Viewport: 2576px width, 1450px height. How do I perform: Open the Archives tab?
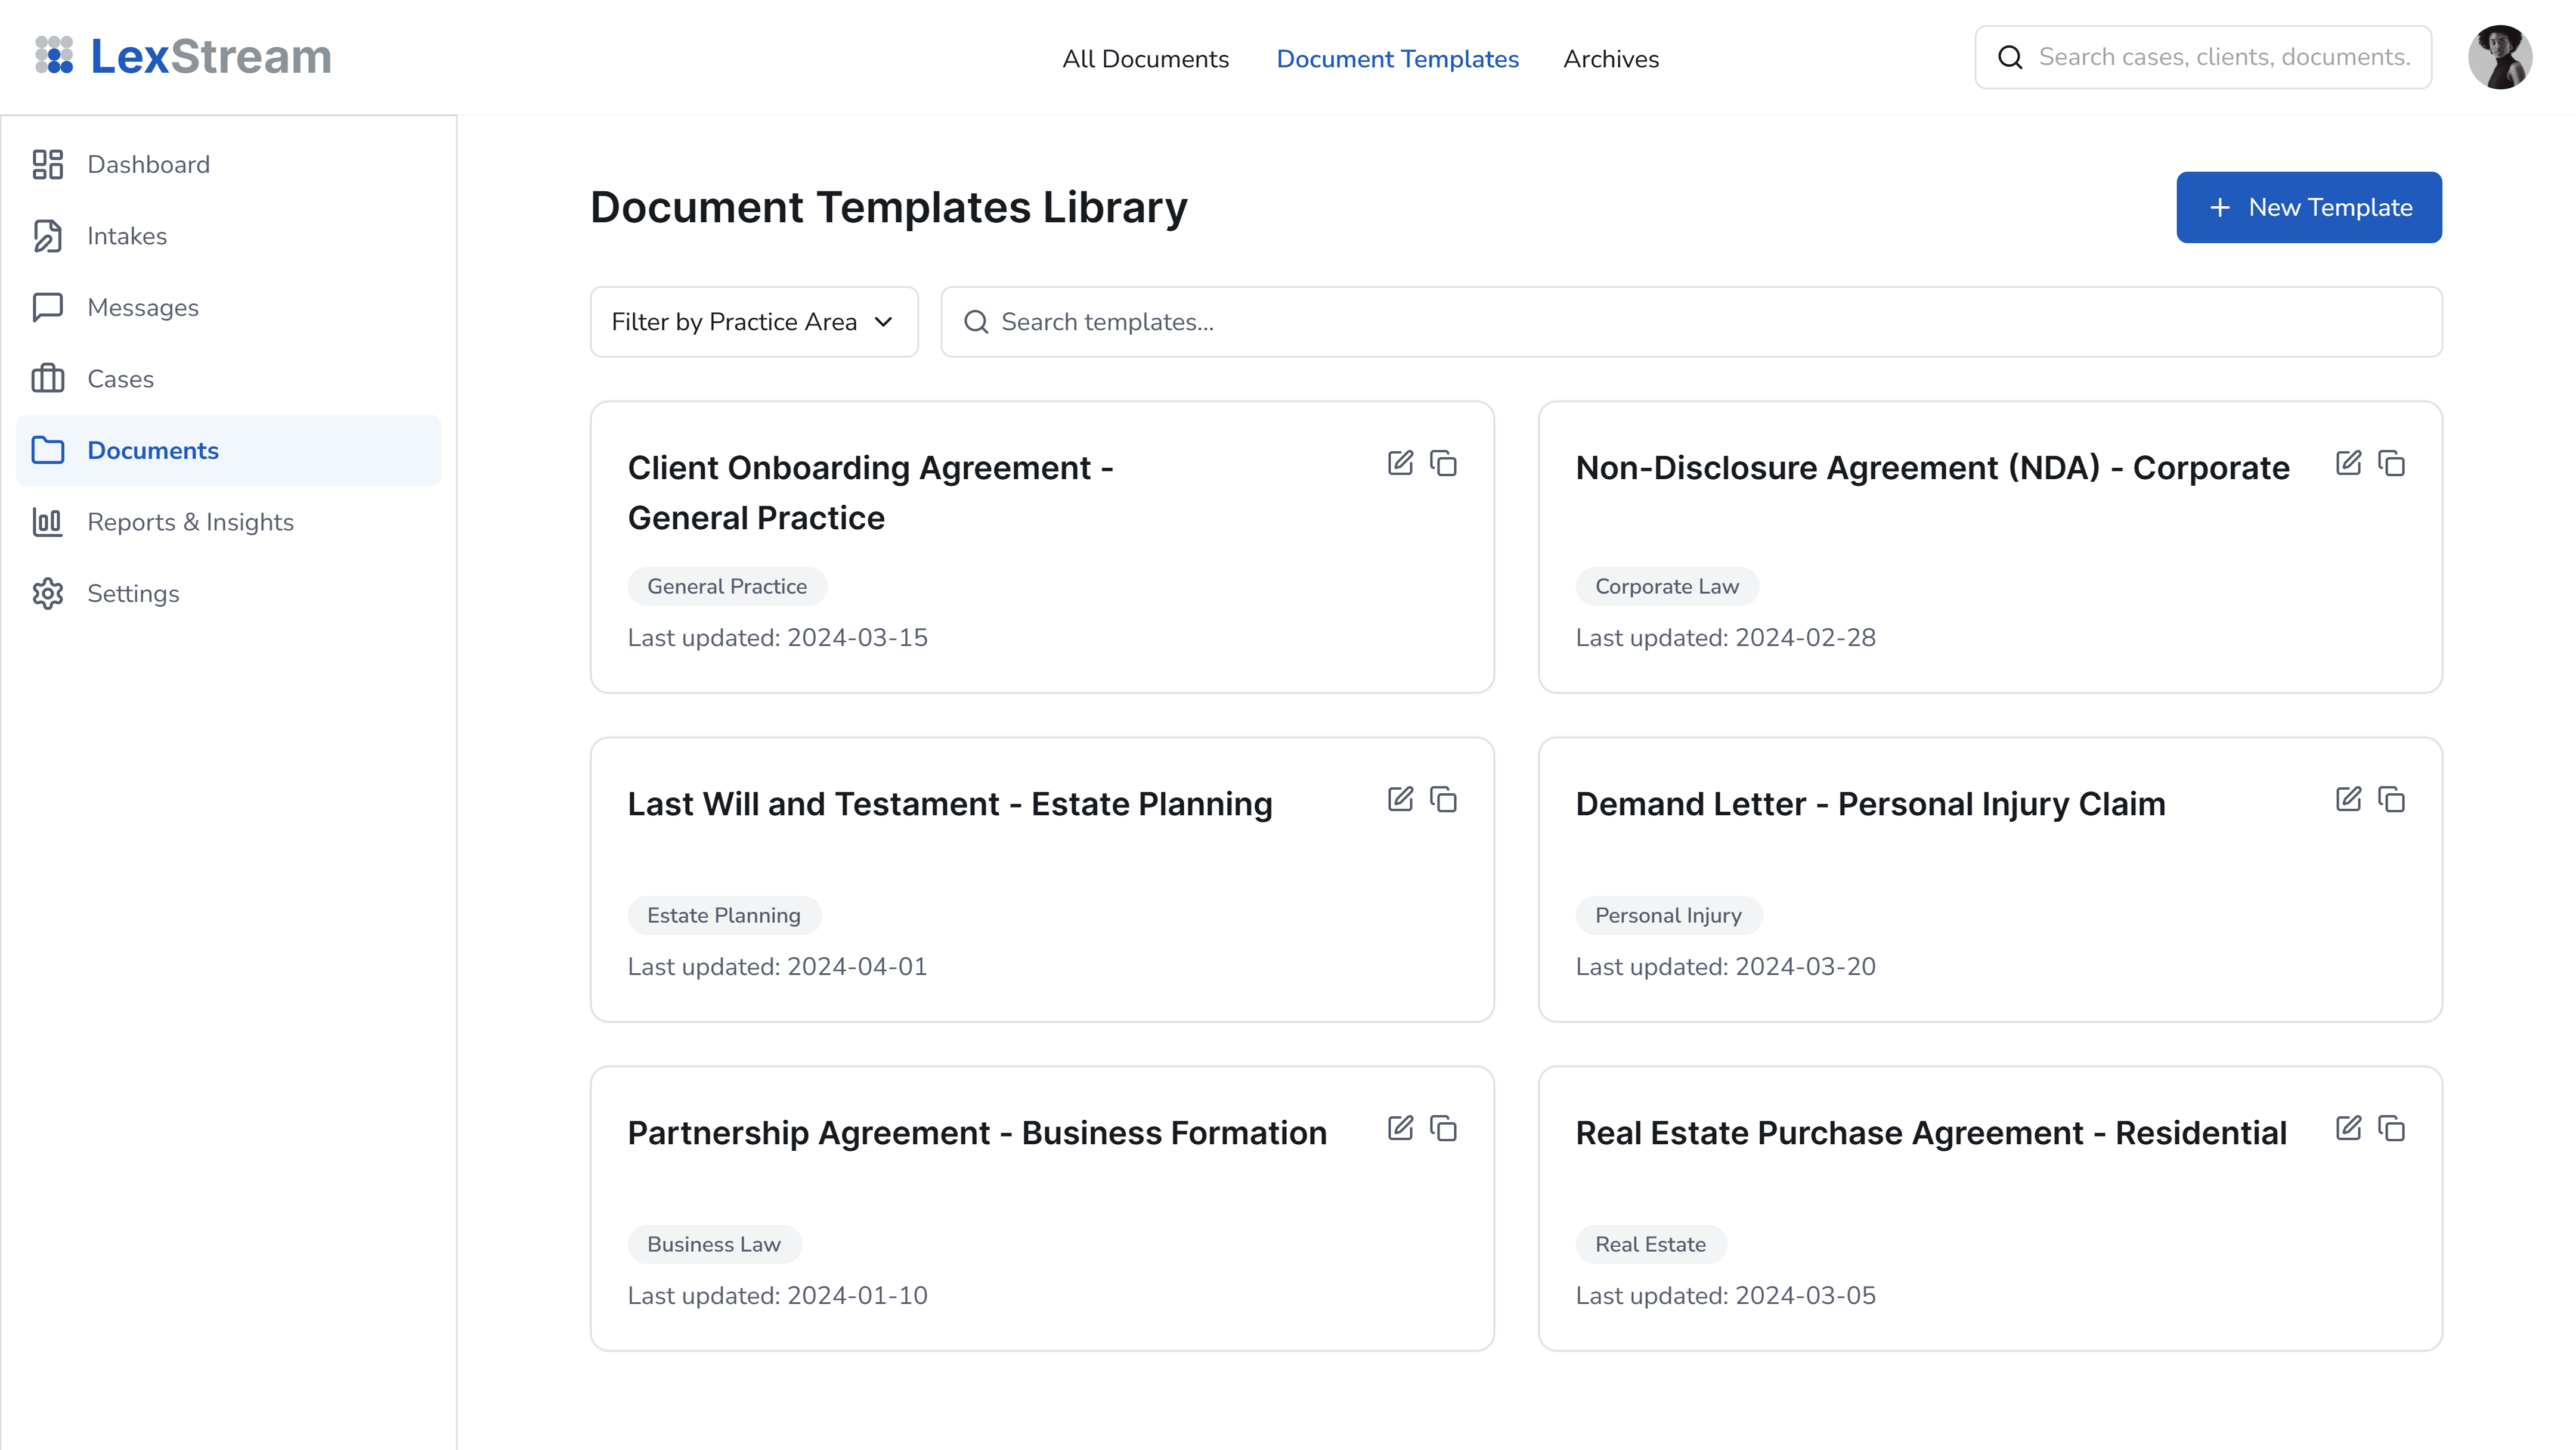(x=1610, y=59)
